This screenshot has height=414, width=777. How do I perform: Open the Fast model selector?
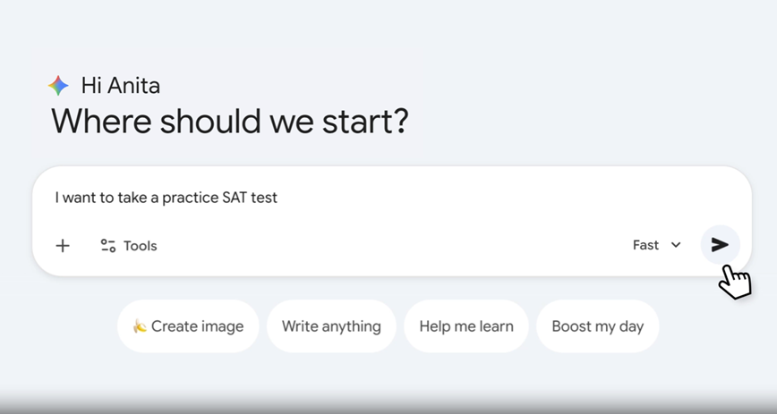646,245
